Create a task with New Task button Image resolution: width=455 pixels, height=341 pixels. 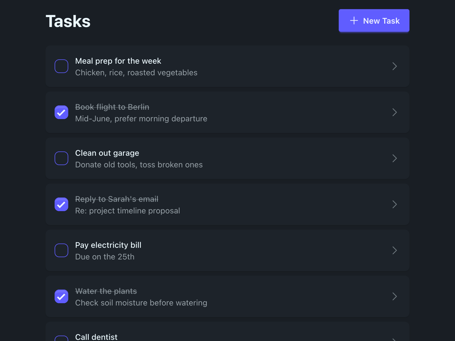(x=374, y=21)
